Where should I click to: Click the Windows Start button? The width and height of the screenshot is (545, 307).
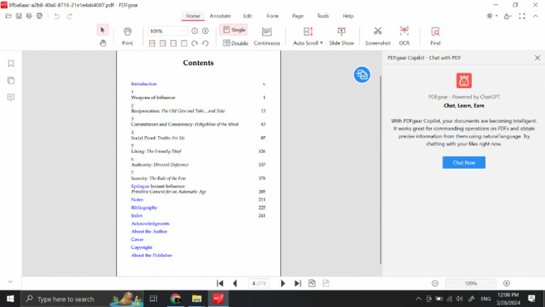coord(10,298)
